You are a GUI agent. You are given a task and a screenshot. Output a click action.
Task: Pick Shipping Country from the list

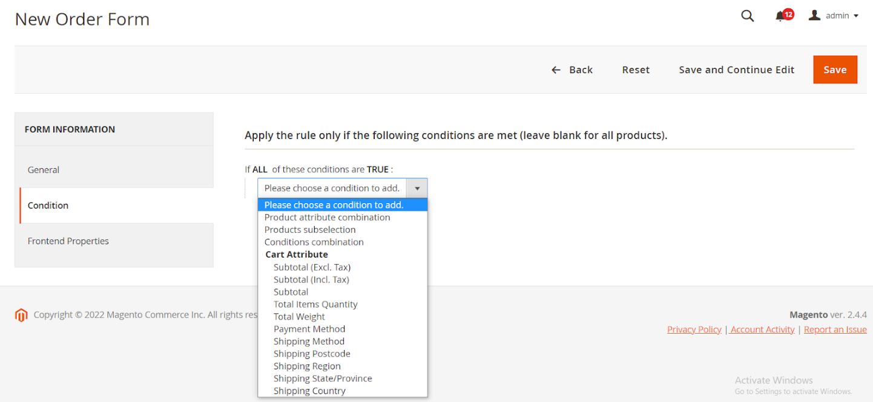point(309,391)
